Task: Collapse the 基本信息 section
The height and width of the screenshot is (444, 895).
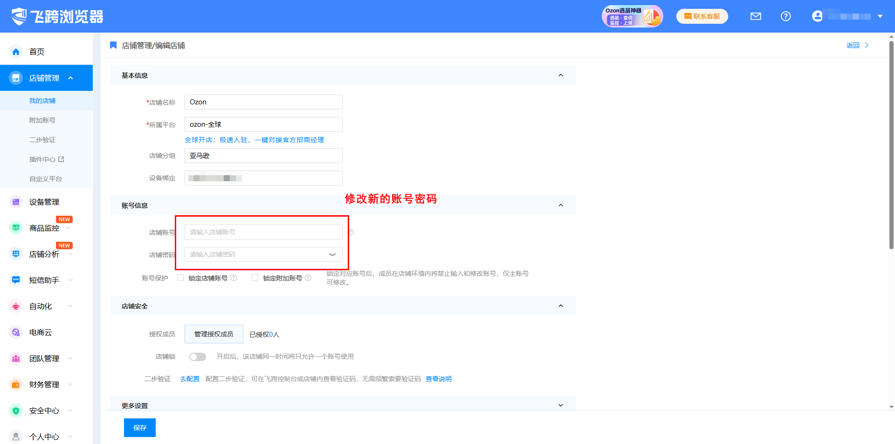Action: [561, 75]
